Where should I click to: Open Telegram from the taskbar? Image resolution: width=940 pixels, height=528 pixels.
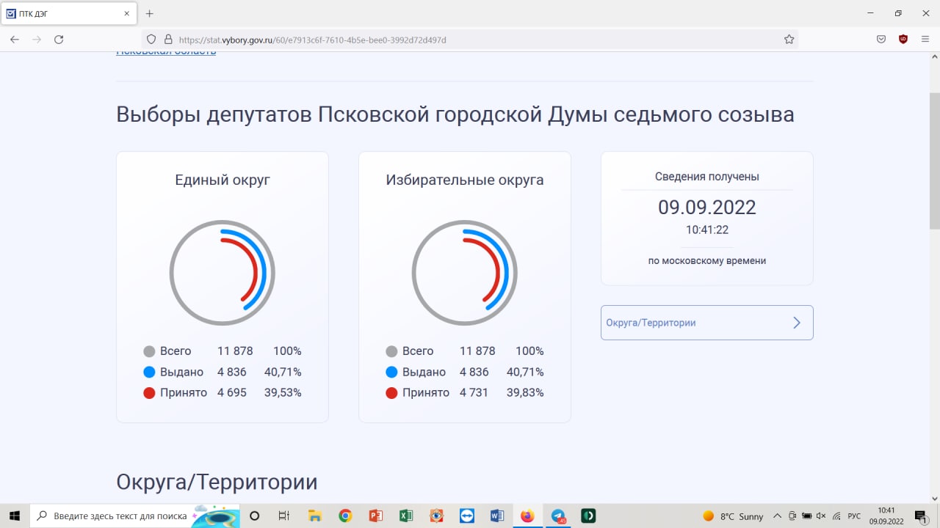558,516
